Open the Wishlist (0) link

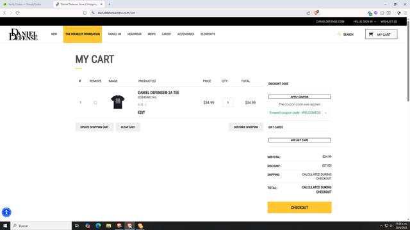pyautogui.click(x=389, y=22)
